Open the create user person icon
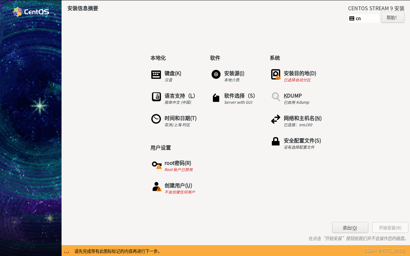410x256 pixels. 156,186
